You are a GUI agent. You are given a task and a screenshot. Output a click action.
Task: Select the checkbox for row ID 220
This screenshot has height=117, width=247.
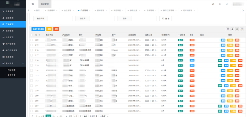click(x=31, y=40)
